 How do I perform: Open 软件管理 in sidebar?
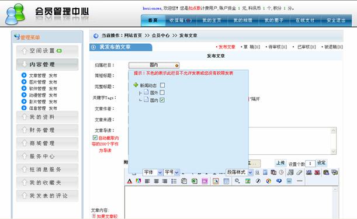tap(37, 89)
